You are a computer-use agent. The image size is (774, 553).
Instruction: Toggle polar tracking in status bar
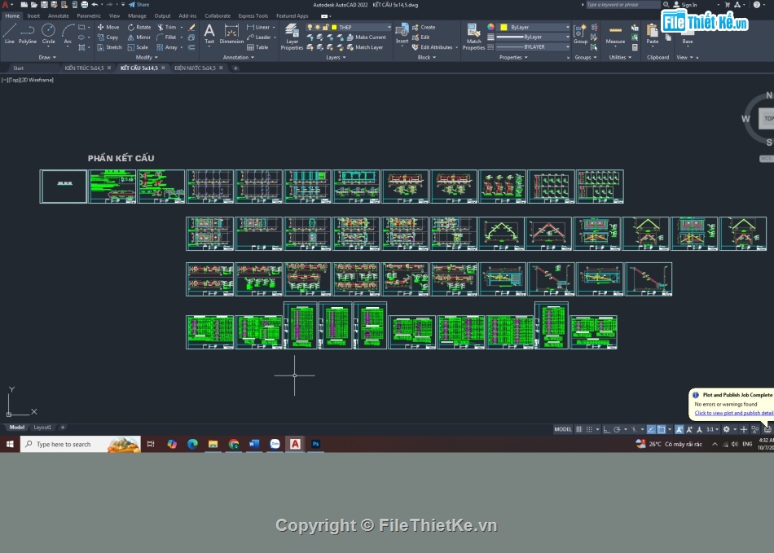(618, 429)
